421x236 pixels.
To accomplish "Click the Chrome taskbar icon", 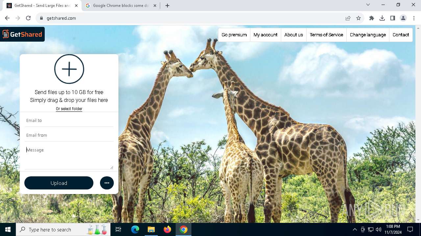I will 184,229.
